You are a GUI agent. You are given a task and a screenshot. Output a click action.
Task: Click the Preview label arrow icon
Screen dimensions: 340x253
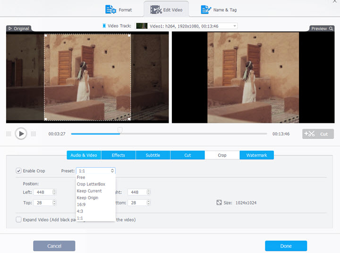click(330, 28)
